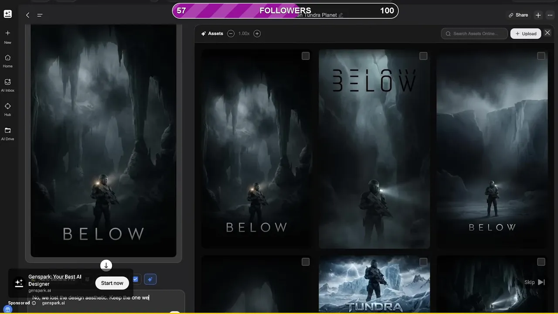Toggle the blue checkbox above prompt box
The height and width of the screenshot is (314, 558).
click(136, 279)
